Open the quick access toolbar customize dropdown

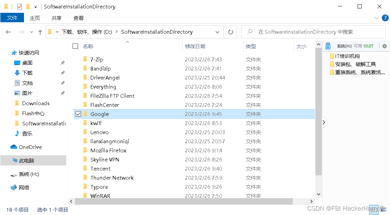tap(35, 7)
